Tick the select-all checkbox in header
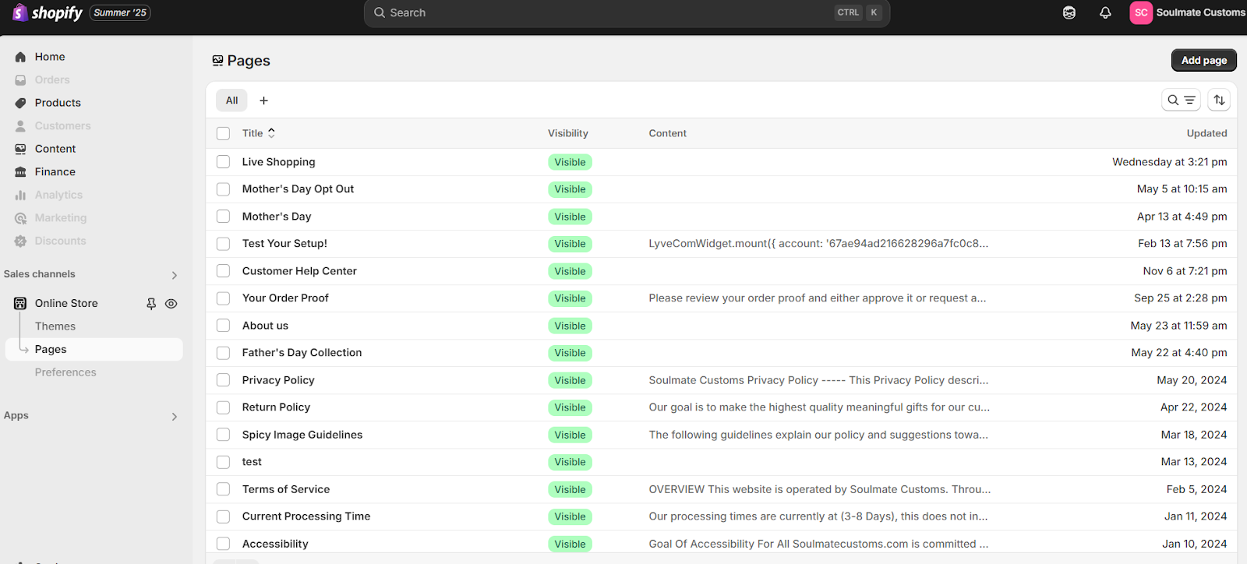 [224, 133]
